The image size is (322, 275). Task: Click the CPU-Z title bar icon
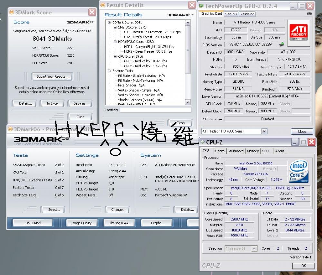tap(203, 142)
